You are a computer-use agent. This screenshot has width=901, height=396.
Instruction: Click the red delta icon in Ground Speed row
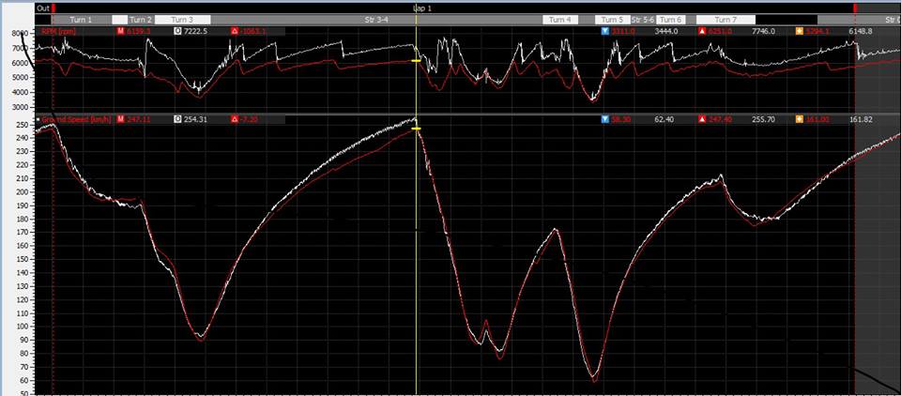[234, 120]
